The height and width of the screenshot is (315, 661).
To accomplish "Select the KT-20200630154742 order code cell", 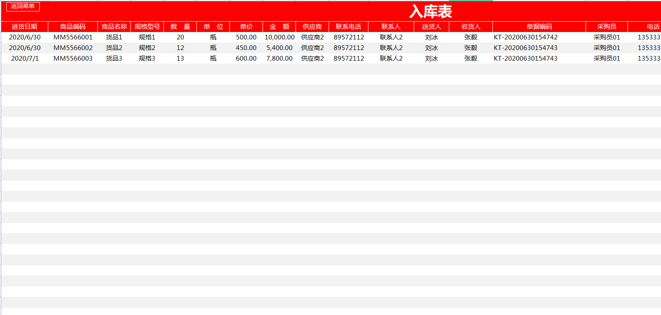I will point(539,37).
